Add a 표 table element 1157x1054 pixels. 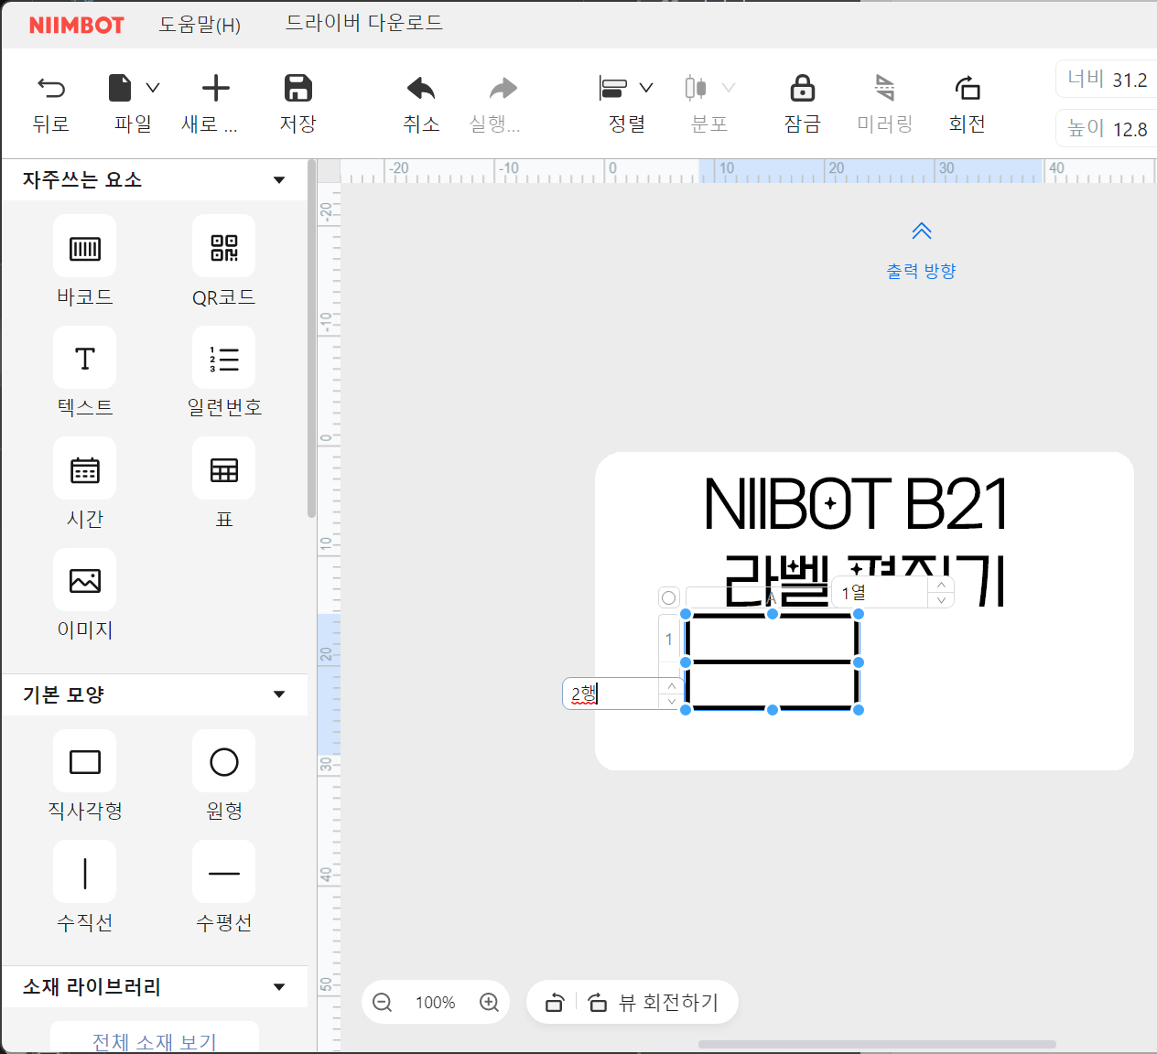tap(224, 468)
